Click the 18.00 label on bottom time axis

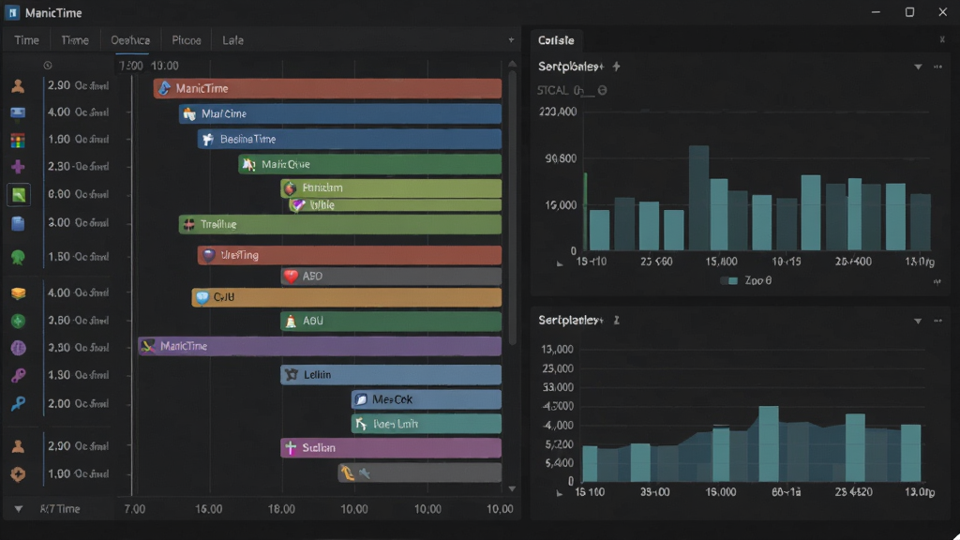point(281,509)
